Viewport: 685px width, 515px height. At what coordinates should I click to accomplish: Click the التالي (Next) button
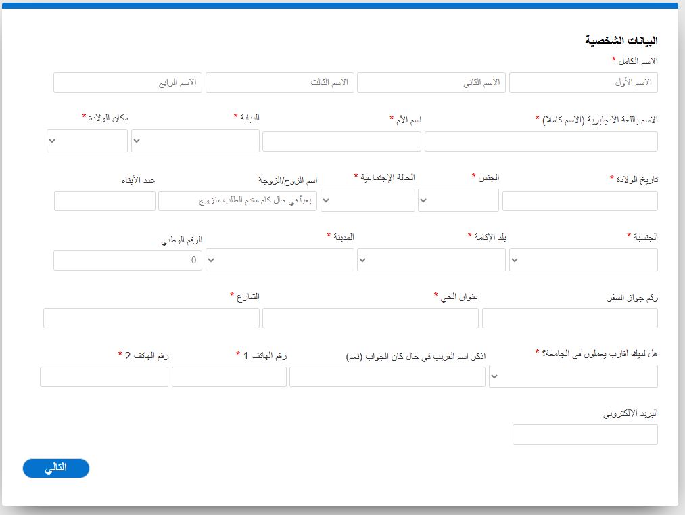click(x=55, y=468)
